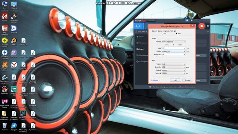Launch Bandicam from the desktop shortcut
238x134 pixels.
coord(4,90)
